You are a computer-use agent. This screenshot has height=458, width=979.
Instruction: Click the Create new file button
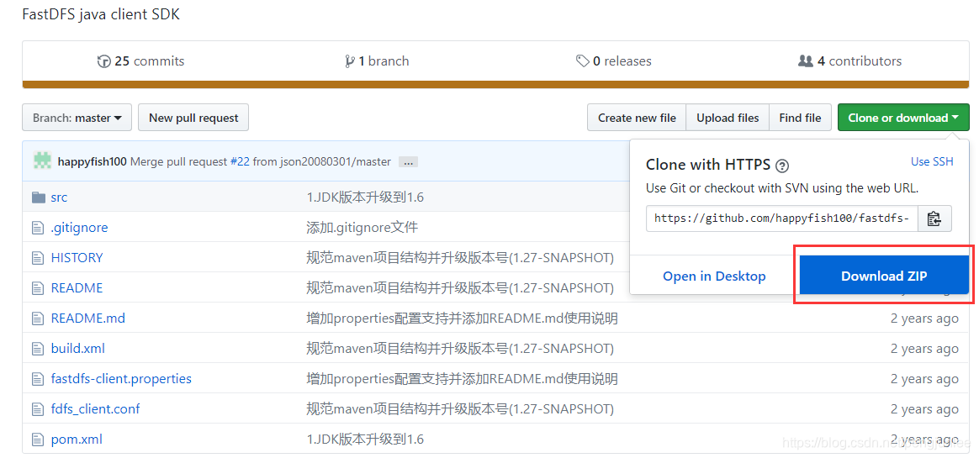(637, 118)
